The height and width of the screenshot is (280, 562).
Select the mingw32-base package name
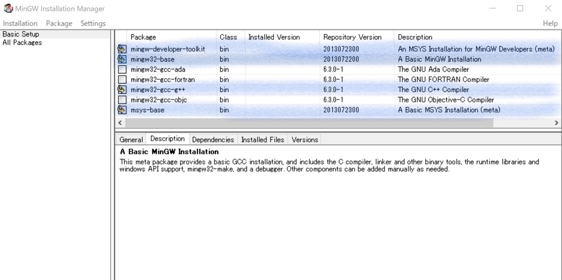pyautogui.click(x=152, y=59)
